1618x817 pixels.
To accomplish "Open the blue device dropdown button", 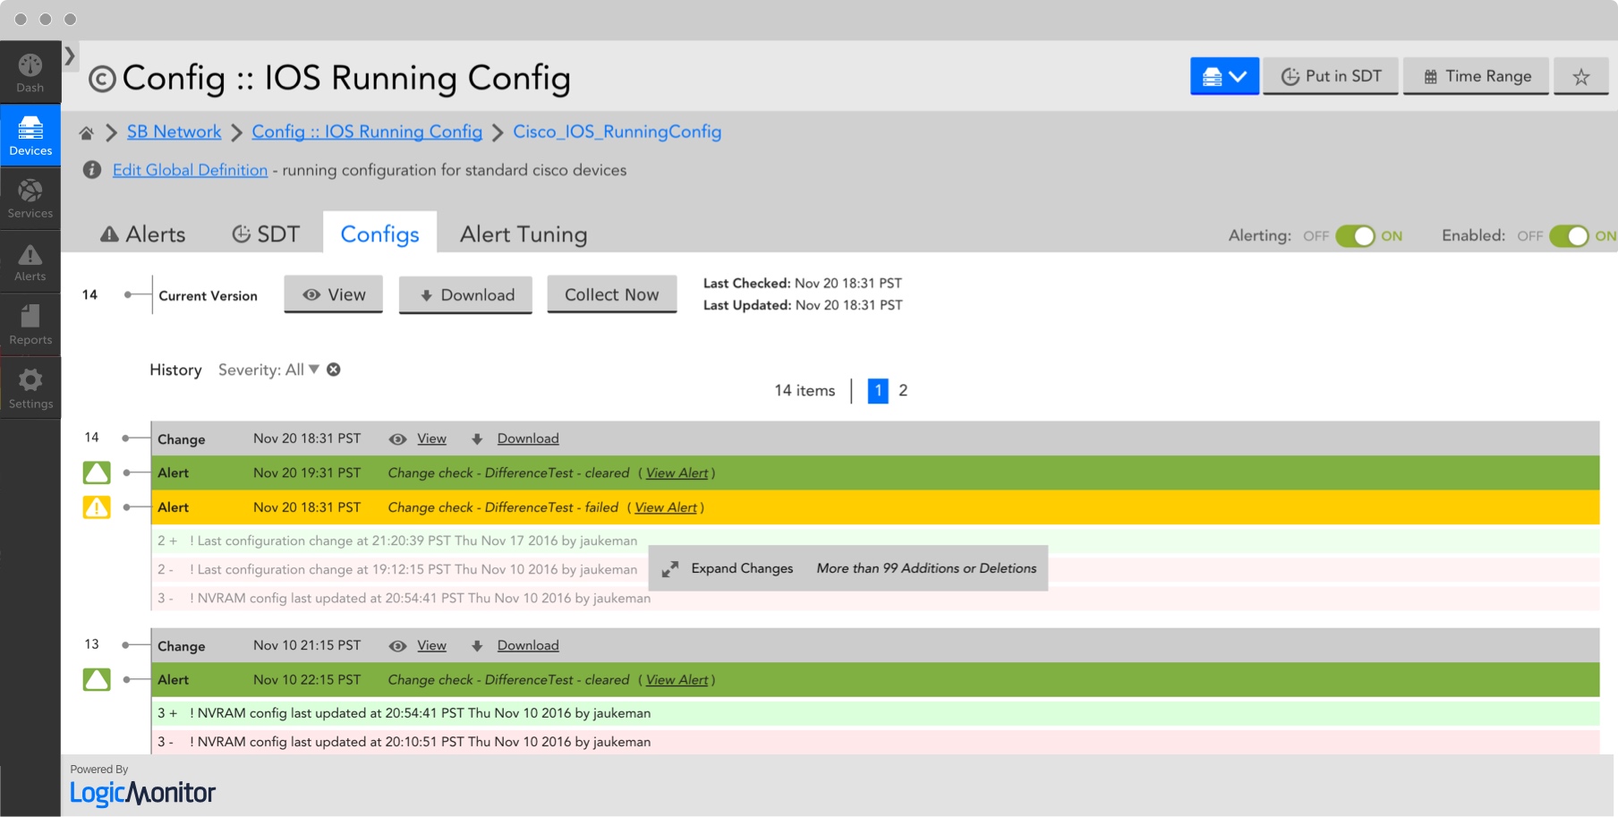I will 1224,76.
